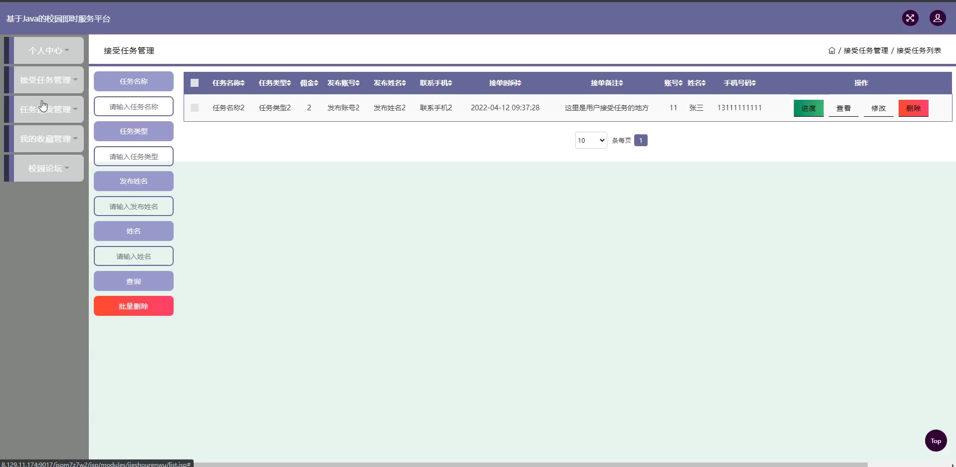Expand the 校园论坛 sidebar menu
The image size is (956, 467).
tap(48, 168)
